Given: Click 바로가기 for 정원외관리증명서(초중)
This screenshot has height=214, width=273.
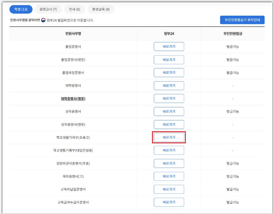Looking at the screenshot, I should [x=169, y=163].
